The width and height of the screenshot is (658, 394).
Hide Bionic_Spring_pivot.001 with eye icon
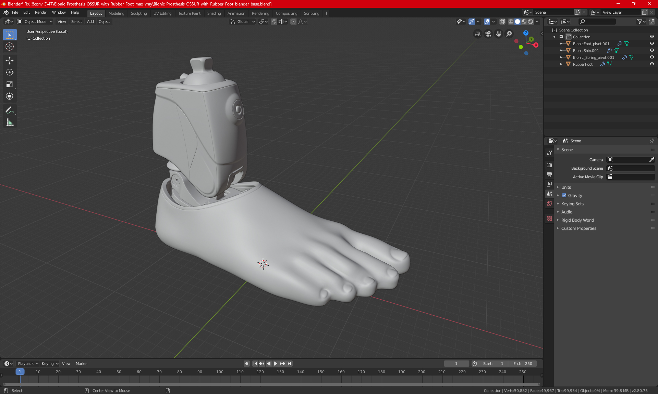point(652,57)
